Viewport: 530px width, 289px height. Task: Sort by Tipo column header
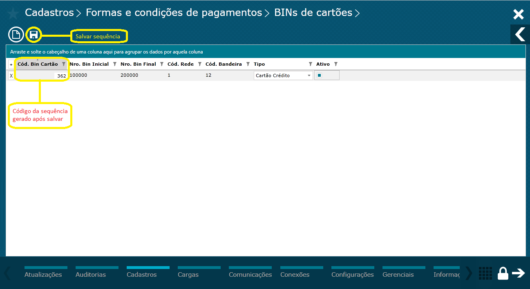pos(259,64)
